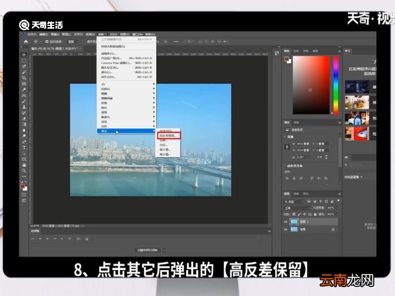Image resolution: width=395 pixels, height=296 pixels.
Task: Select the Magic Wand tool
Action: click(24, 72)
